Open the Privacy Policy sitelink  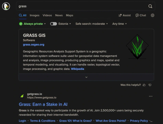[139, 121]
